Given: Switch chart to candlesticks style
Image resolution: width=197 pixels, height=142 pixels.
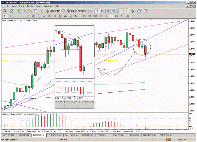Looking at the screenshot, I should [x=97, y=11].
